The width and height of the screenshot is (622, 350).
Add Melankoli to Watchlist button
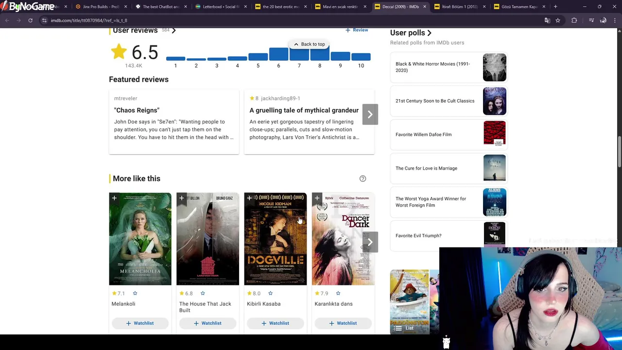(x=140, y=323)
